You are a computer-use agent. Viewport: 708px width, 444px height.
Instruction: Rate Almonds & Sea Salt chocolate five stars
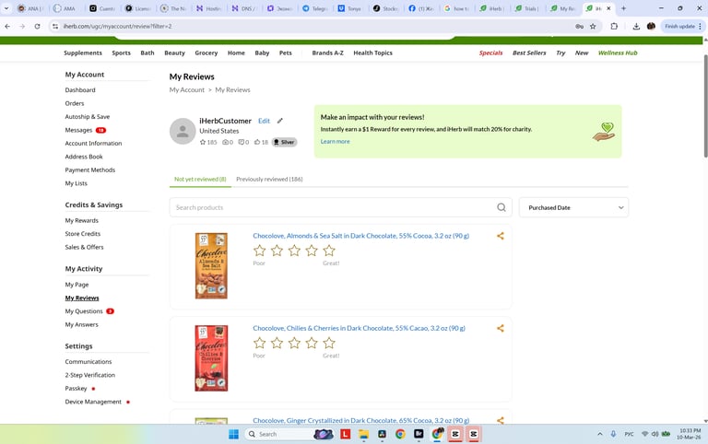(x=329, y=251)
